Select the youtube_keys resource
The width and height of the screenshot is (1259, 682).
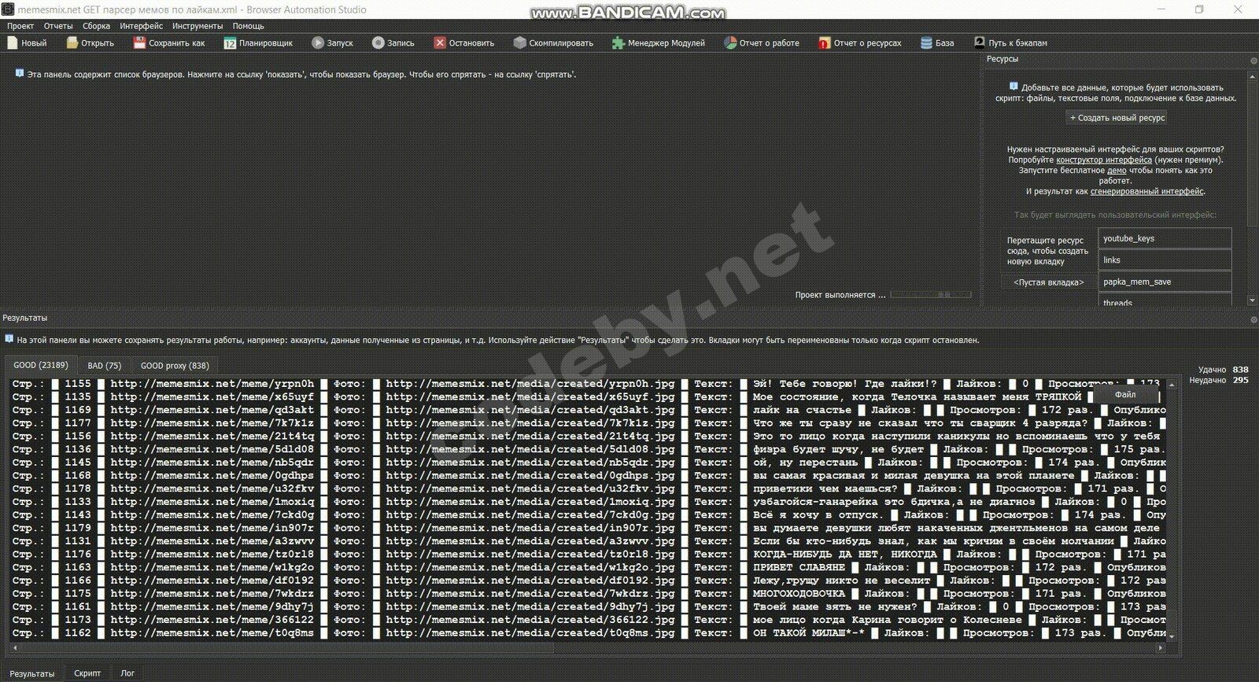pyautogui.click(x=1165, y=238)
